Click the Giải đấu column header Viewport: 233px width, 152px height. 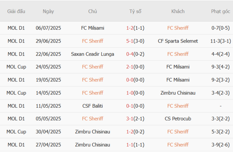(16, 11)
